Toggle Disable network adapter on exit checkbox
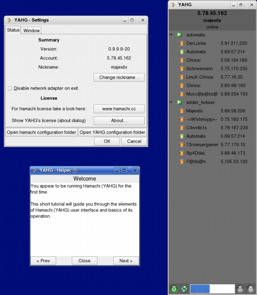This screenshot has height=295, width=257. (x=10, y=88)
